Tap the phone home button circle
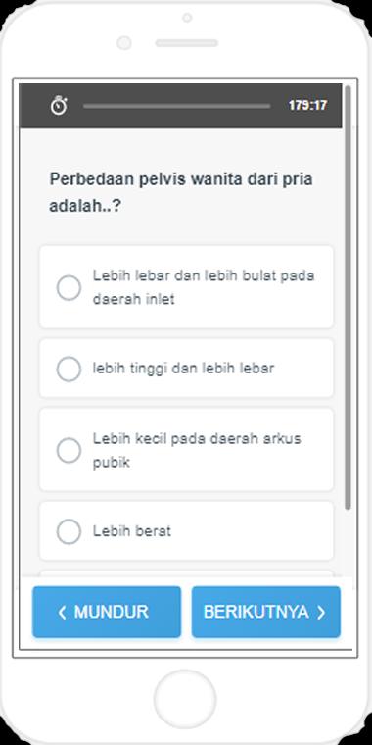 tap(185, 699)
